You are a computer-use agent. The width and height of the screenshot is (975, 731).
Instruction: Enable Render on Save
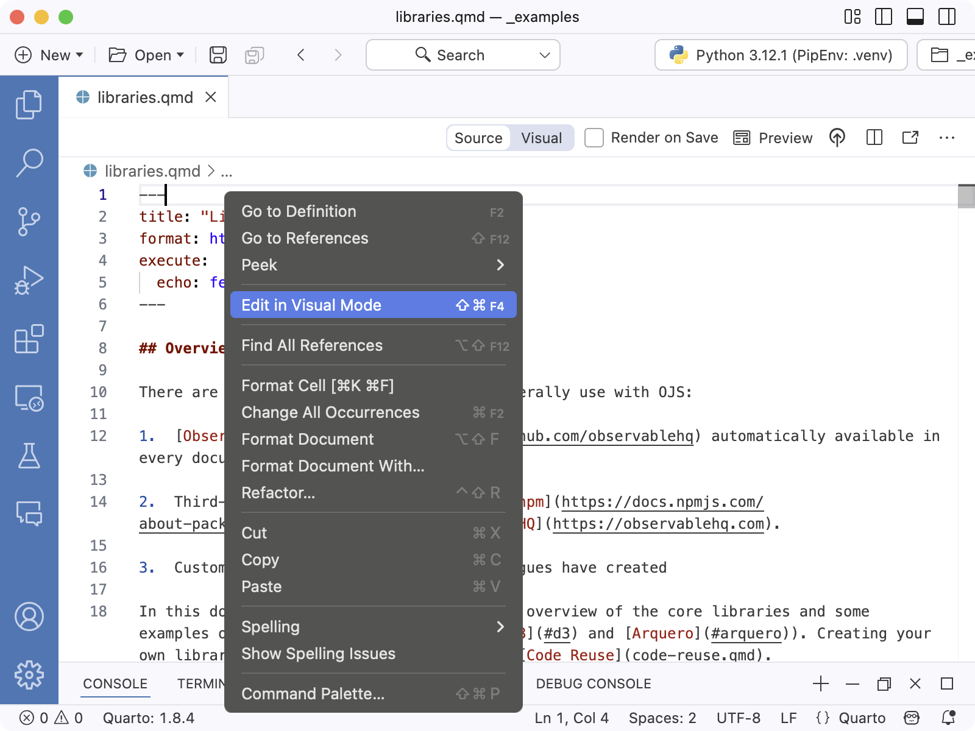pyautogui.click(x=594, y=138)
